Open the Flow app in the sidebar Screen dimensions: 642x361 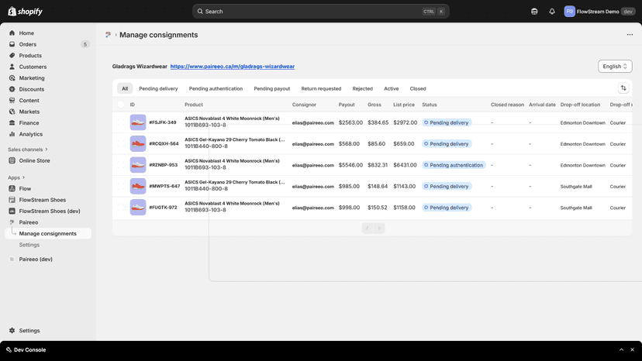pos(25,189)
